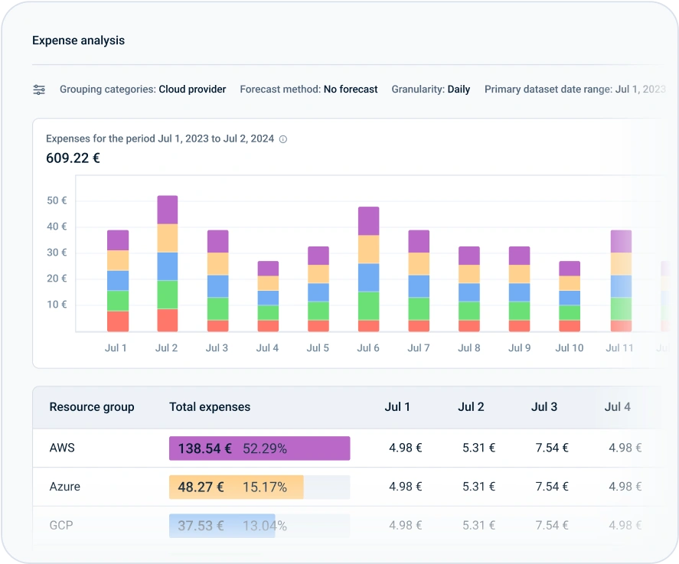This screenshot has height=564, width=679.
Task: Select Azure Jul 1 value 4.98 €
Action: (405, 487)
